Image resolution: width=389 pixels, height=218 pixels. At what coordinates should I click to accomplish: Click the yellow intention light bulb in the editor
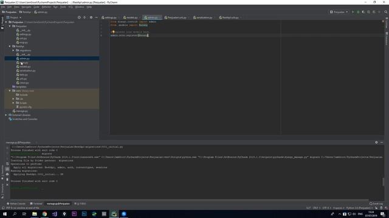tap(113, 32)
